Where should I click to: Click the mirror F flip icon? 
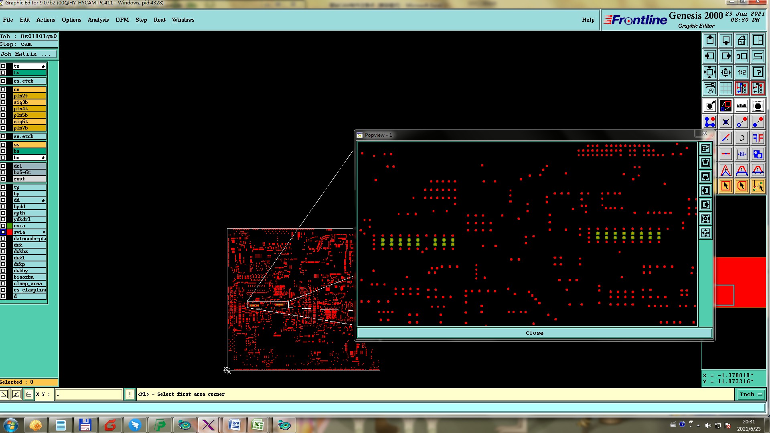coord(758,138)
